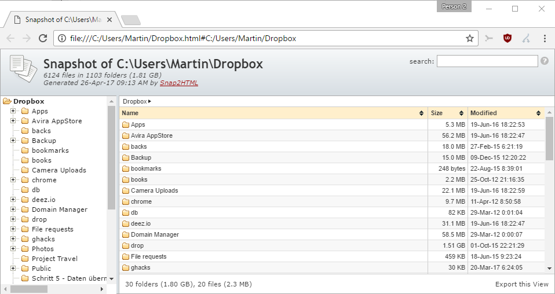The image size is (555, 294).
Task: Click Dropbox in the breadcrumb path
Action: click(135, 101)
